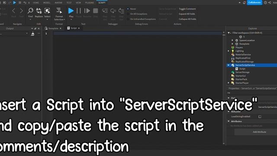Click the Pause icon in Test group
Screen dimensions: 277x156
(79, 11)
